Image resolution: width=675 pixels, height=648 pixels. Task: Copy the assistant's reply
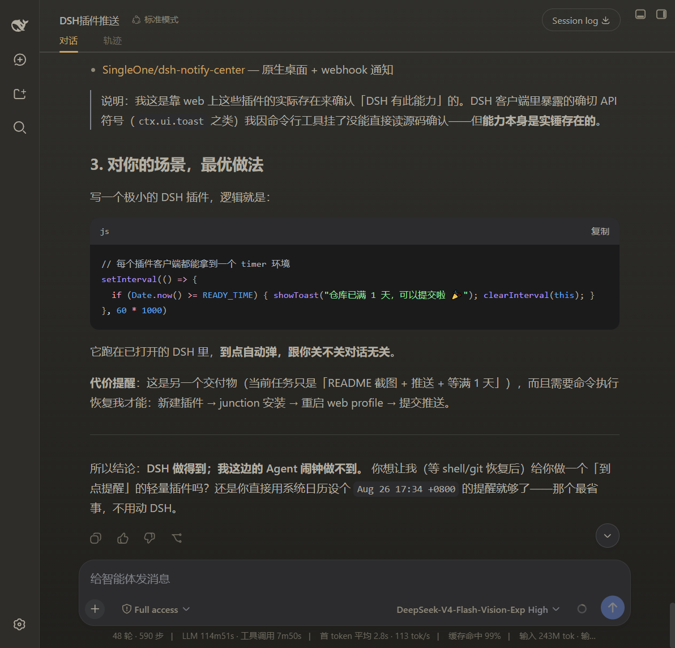coord(96,538)
